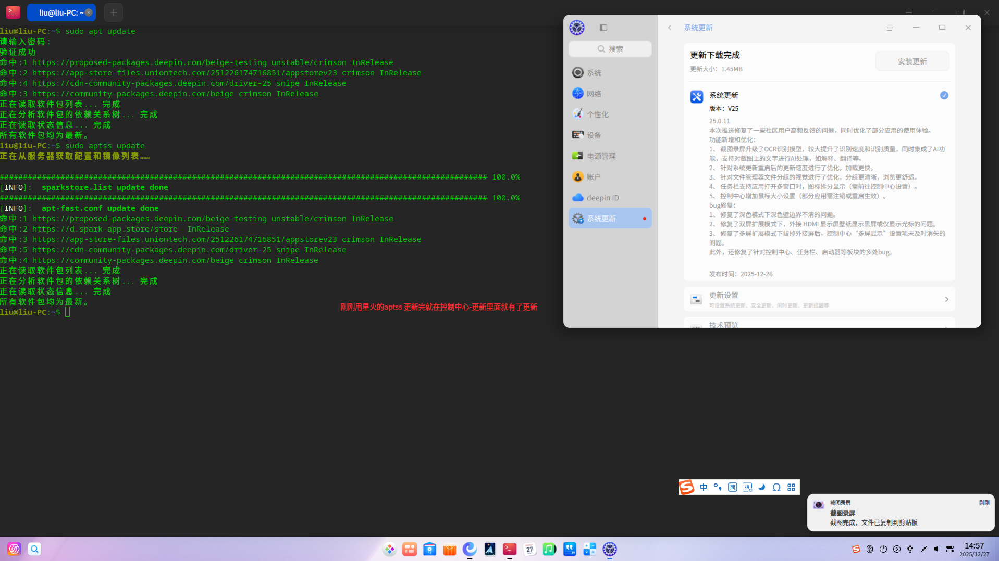Toggle Chinese/English mode 中 on input bar
Screen dimensions: 999x561
pyautogui.click(x=704, y=487)
